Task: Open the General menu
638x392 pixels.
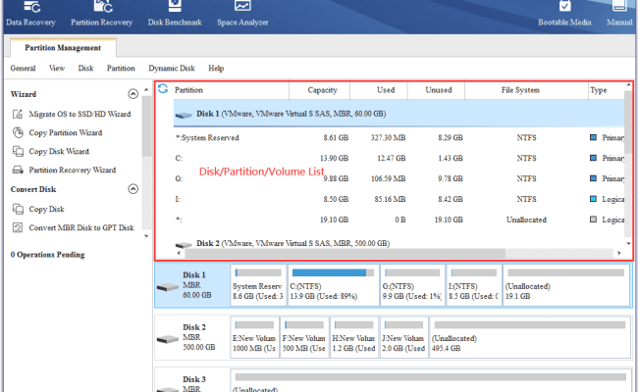Action: click(23, 69)
